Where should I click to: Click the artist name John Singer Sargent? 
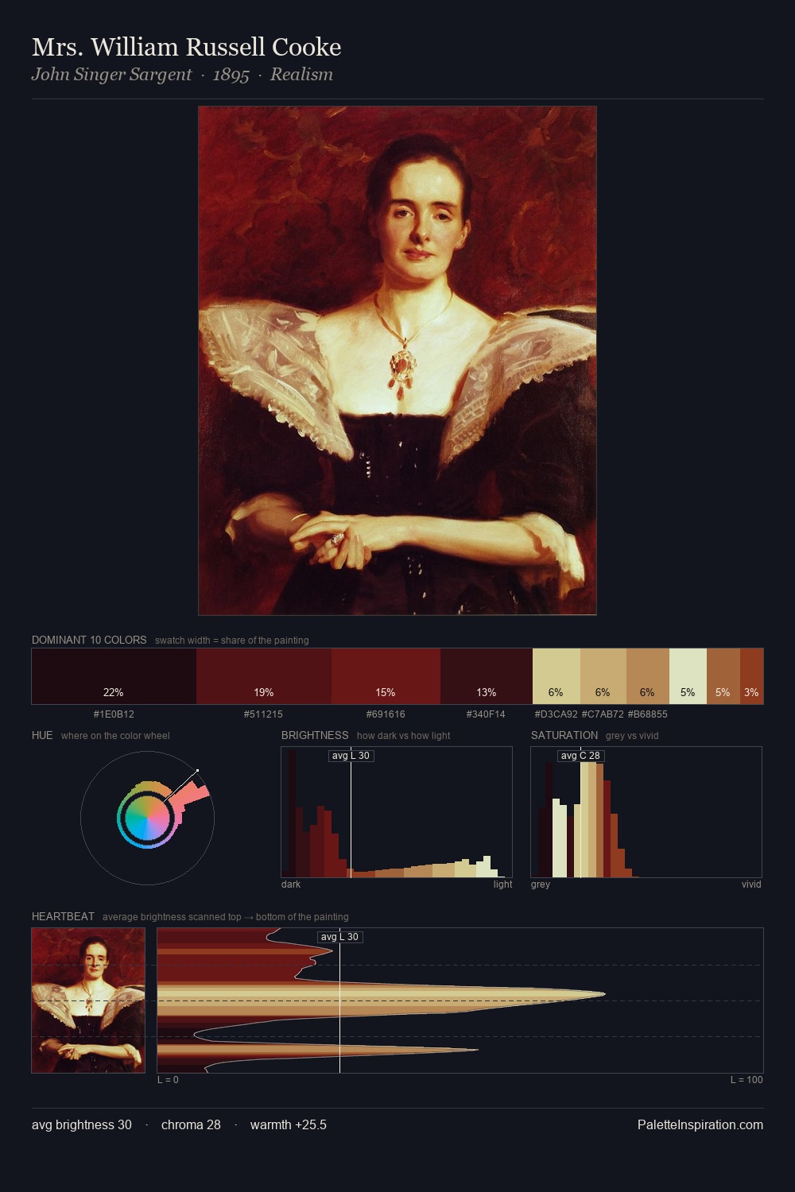(x=111, y=75)
